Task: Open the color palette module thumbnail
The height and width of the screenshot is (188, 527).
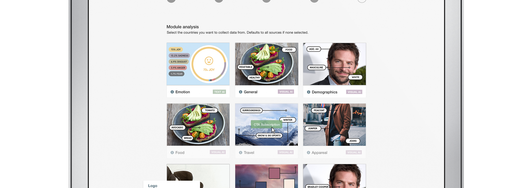Action: click(267, 176)
